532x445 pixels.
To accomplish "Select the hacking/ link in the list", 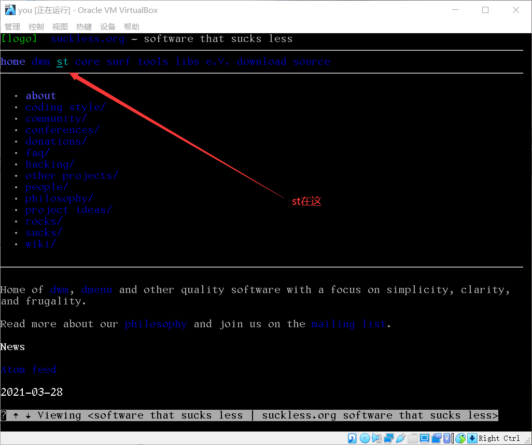I will 50,164.
